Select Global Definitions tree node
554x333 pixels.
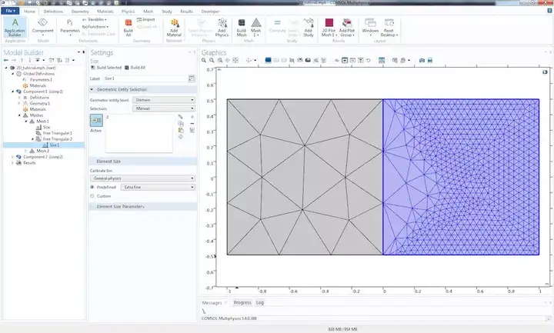click(x=38, y=74)
